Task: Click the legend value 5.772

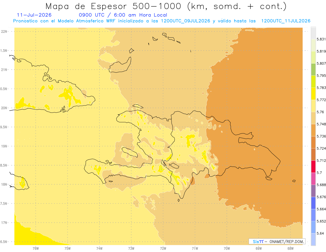Action: [x=321, y=100]
